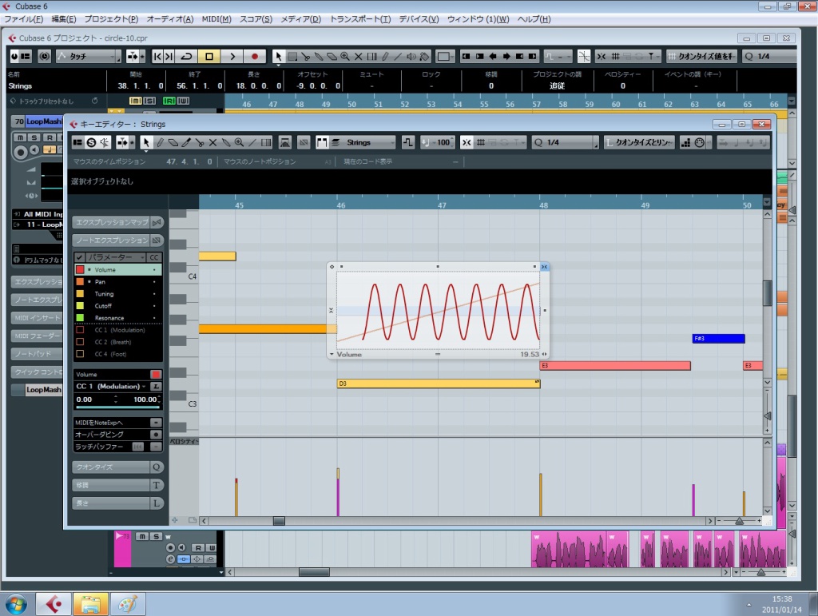The width and height of the screenshot is (818, 616).
Task: Open the Windows Start menu
Action: (16, 605)
